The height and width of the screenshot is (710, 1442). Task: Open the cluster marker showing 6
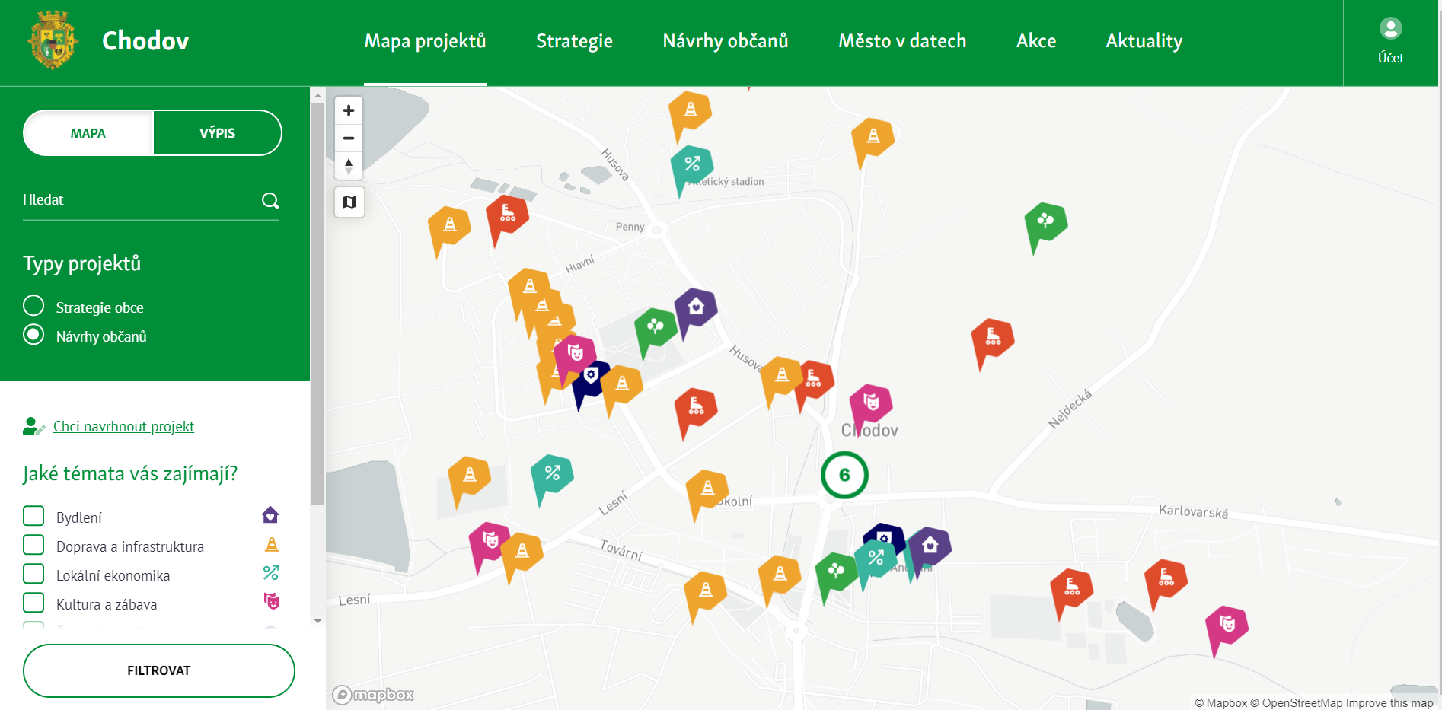click(844, 475)
